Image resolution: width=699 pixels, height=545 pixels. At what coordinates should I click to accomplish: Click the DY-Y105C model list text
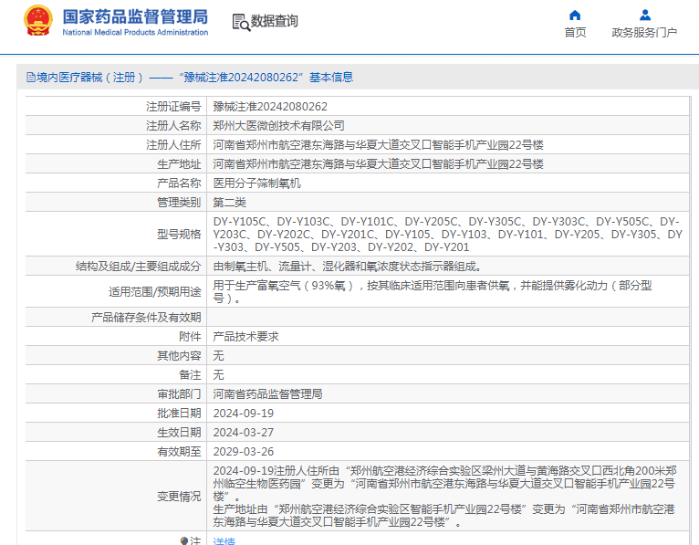(x=447, y=234)
